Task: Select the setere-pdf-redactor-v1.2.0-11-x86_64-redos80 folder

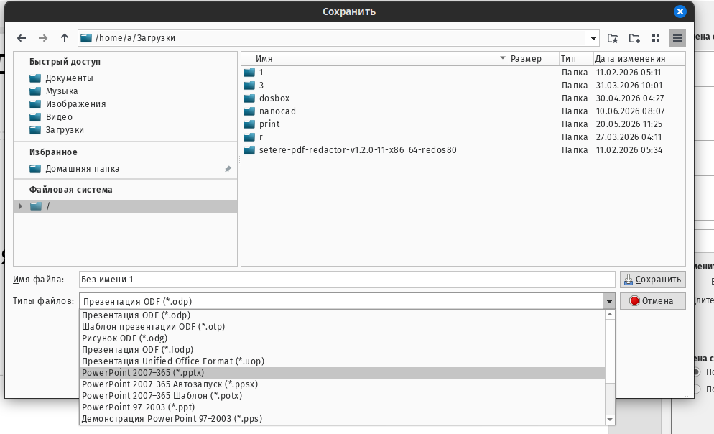Action: 358,150
